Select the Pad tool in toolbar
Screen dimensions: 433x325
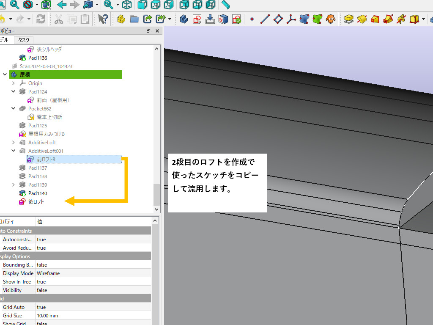[x=348, y=19]
